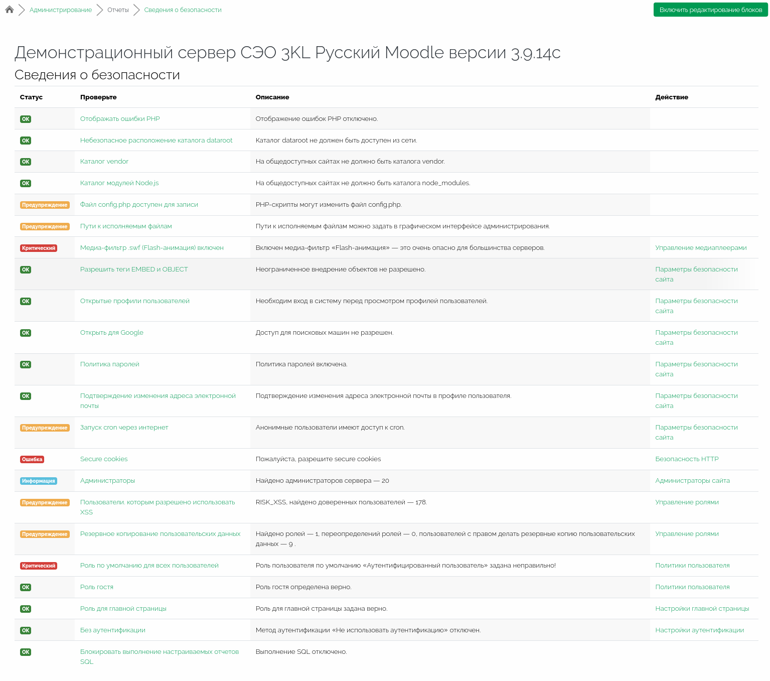770x681 pixels.
Task: Open the Каталог vendor check link
Action: 104,162
